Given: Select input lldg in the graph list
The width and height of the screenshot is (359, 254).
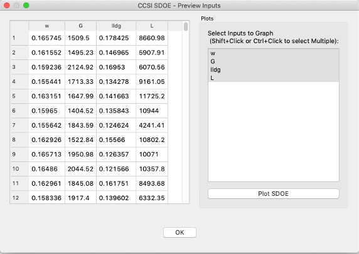Looking at the screenshot, I should coord(274,69).
